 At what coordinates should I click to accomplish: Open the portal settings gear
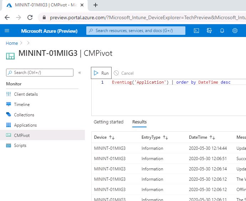[235, 31]
